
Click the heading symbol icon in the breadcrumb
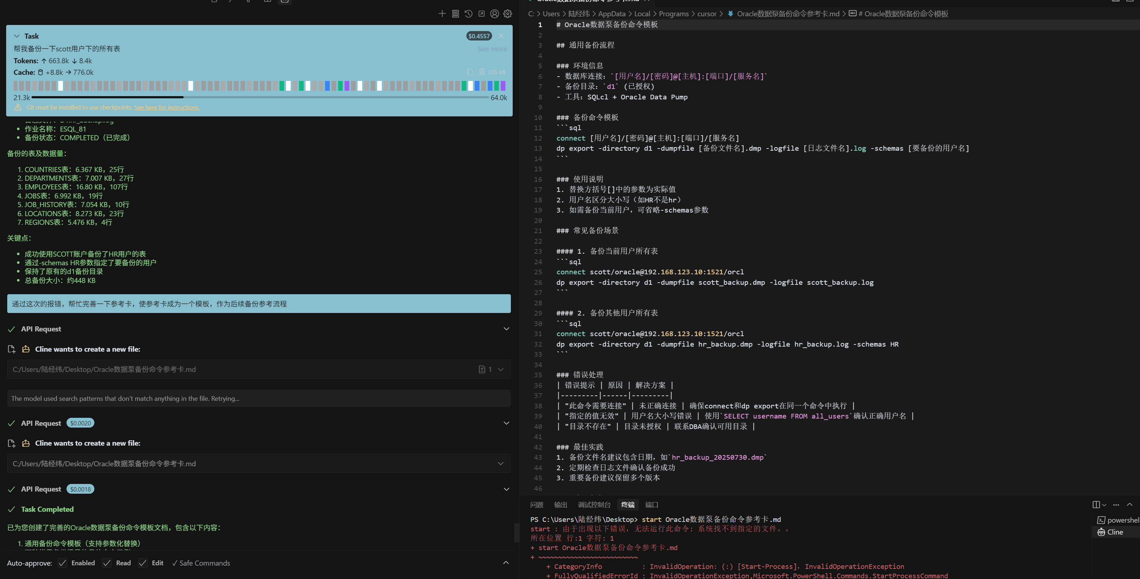coord(852,14)
